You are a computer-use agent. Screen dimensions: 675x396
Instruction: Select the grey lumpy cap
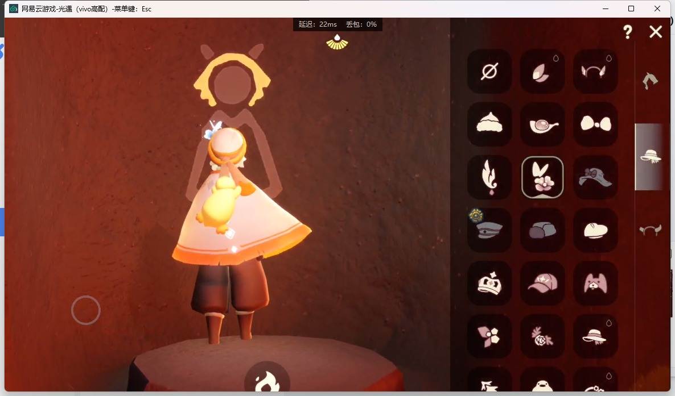click(542, 230)
